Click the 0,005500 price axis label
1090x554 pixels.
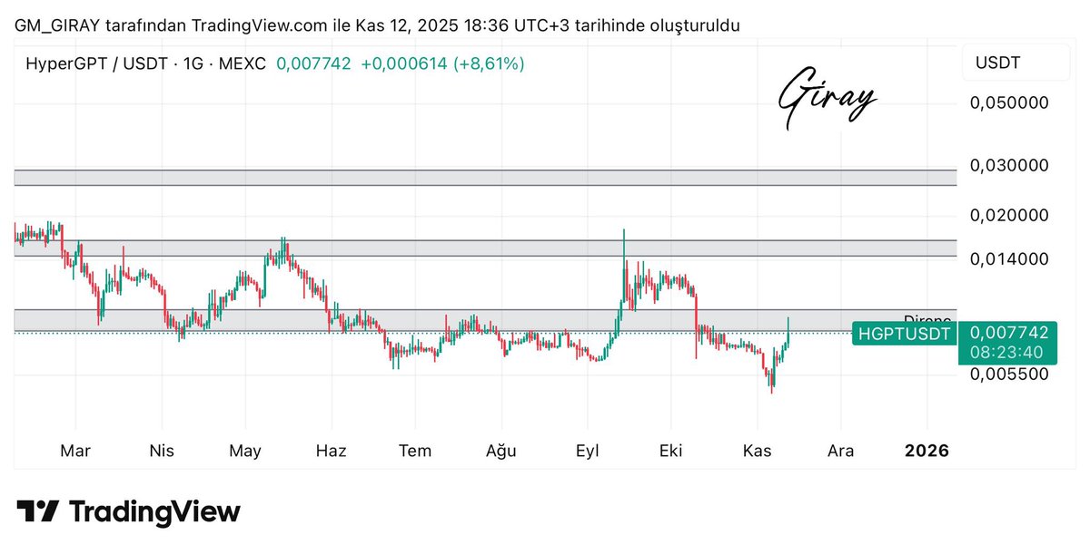[x=1010, y=374]
